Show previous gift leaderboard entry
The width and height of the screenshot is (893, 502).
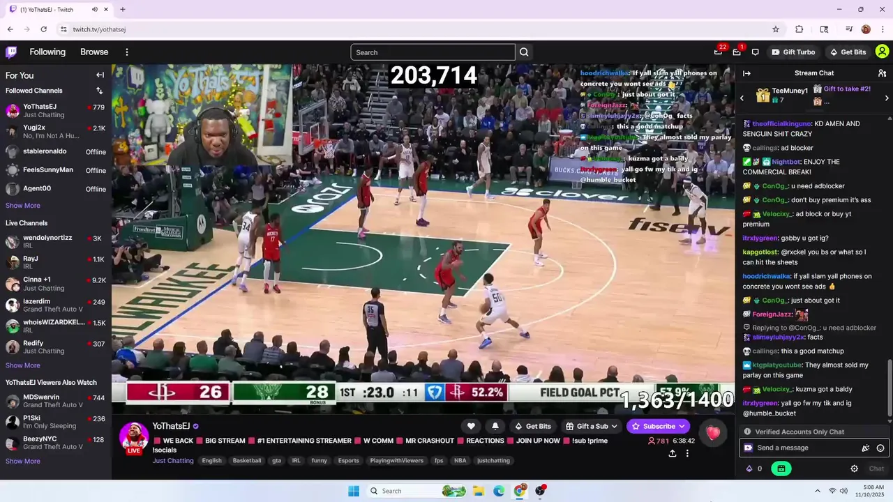[742, 98]
